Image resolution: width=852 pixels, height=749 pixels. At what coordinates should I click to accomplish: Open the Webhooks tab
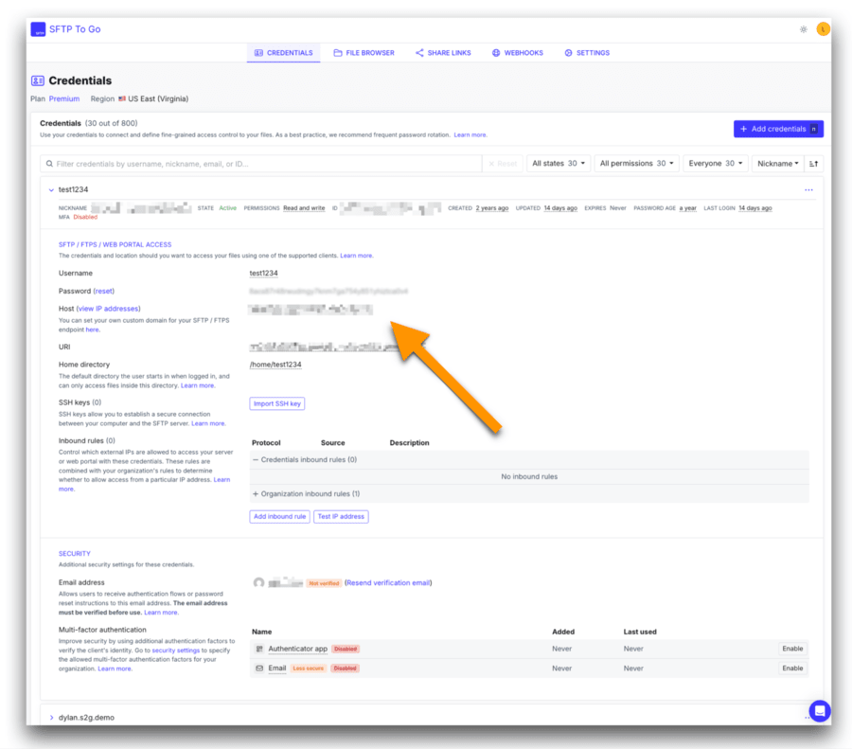coord(518,53)
